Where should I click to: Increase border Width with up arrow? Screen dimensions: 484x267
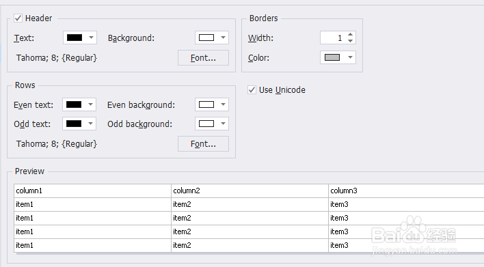pos(350,35)
